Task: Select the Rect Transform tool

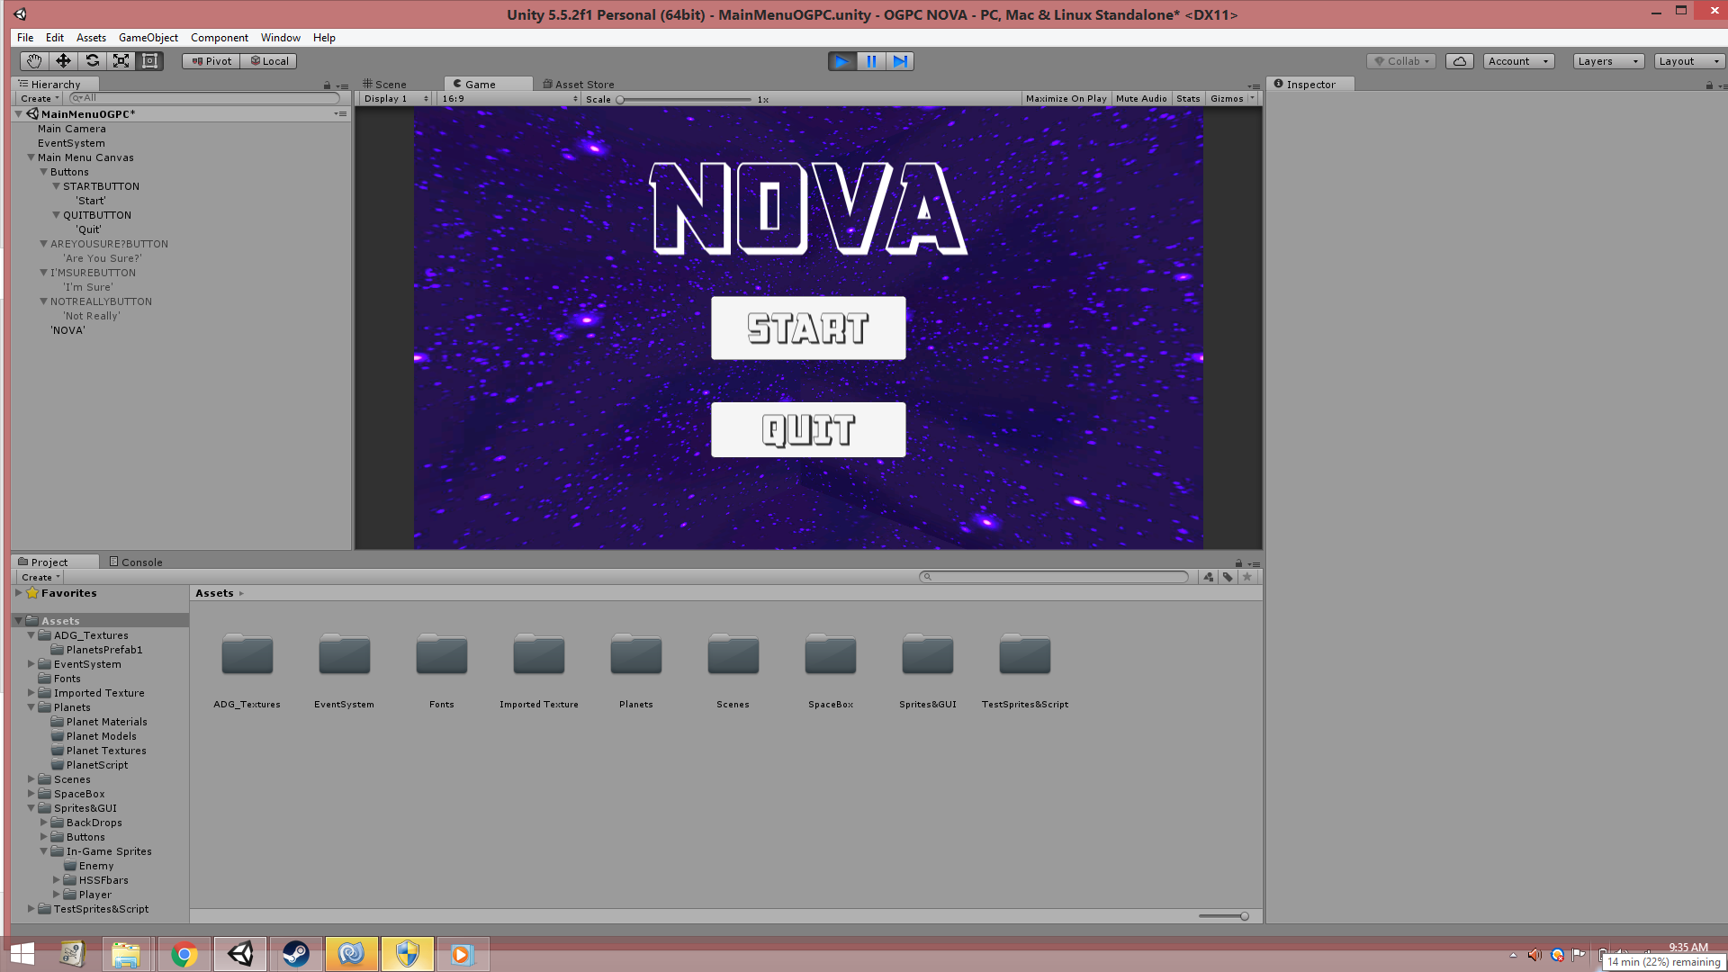Action: point(150,61)
